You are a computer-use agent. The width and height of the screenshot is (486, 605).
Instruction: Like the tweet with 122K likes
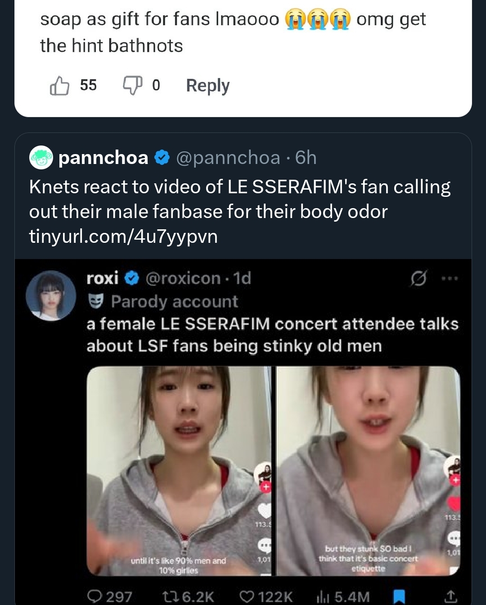coord(247,596)
